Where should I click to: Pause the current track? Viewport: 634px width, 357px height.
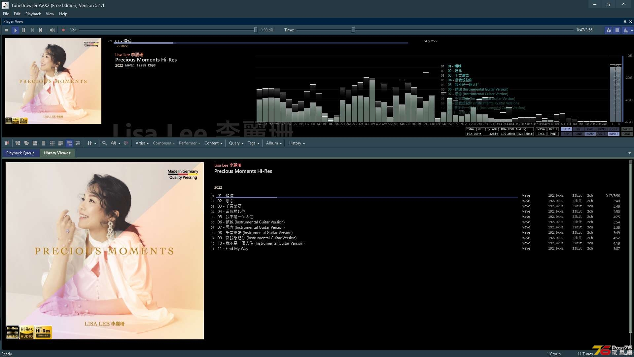pyautogui.click(x=24, y=30)
